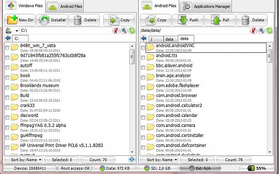Click the Ext: N/A disk icon
The width and height of the screenshot is (279, 174).
[191, 168]
